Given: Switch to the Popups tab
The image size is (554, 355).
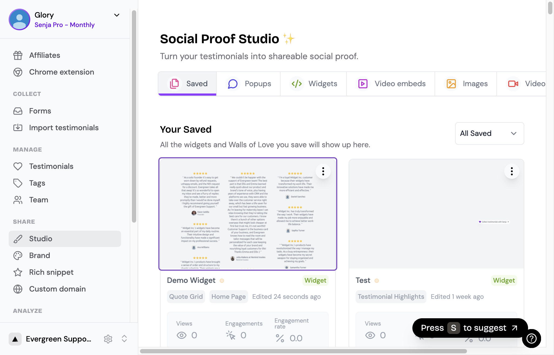Looking at the screenshot, I should point(248,84).
